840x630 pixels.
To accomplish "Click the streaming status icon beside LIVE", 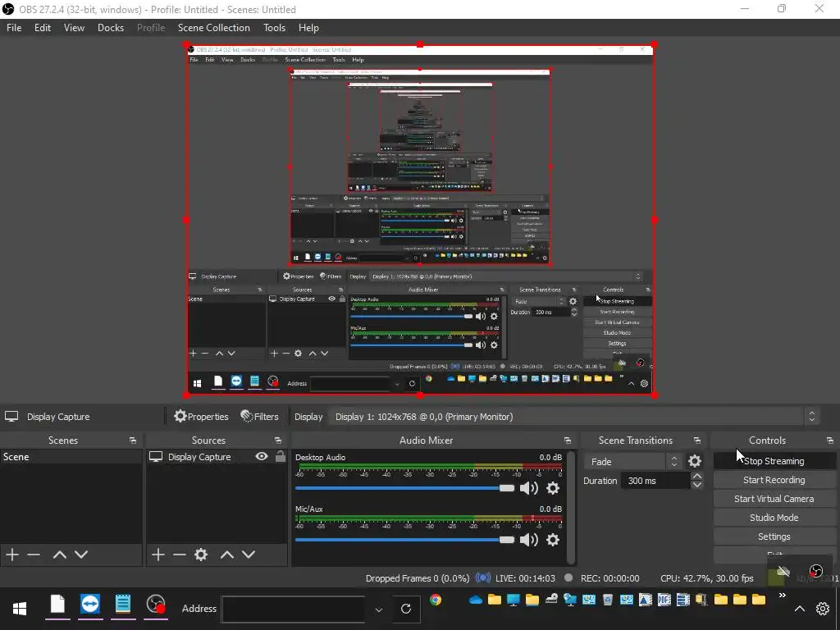I will pos(483,578).
